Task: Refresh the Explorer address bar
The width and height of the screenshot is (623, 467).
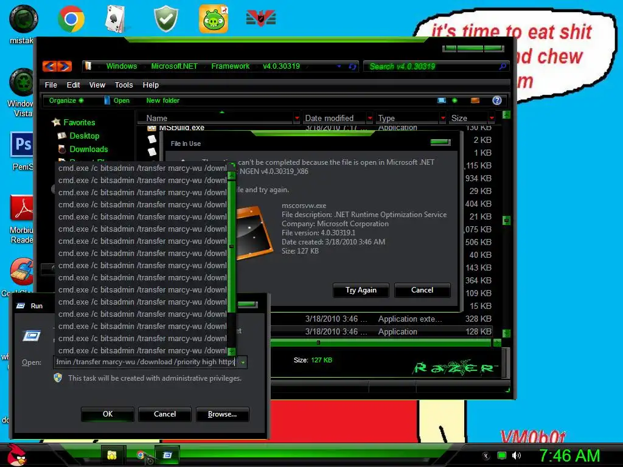Action: pos(352,67)
